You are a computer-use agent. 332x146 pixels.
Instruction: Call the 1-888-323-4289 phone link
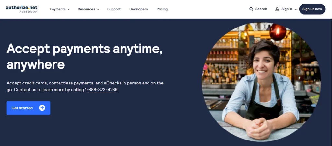click(101, 90)
